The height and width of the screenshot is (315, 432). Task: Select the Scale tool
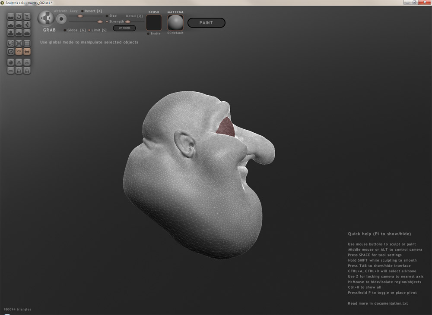[27, 16]
